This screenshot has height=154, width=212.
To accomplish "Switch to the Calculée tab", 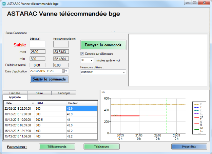I will 15,93.
